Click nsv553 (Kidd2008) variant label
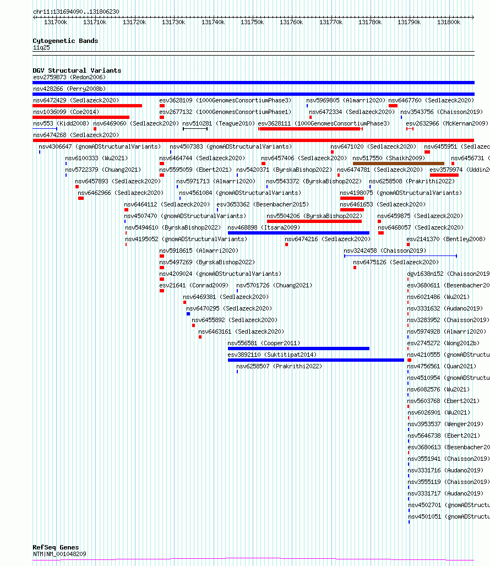This screenshot has width=490, height=566. tap(61, 123)
